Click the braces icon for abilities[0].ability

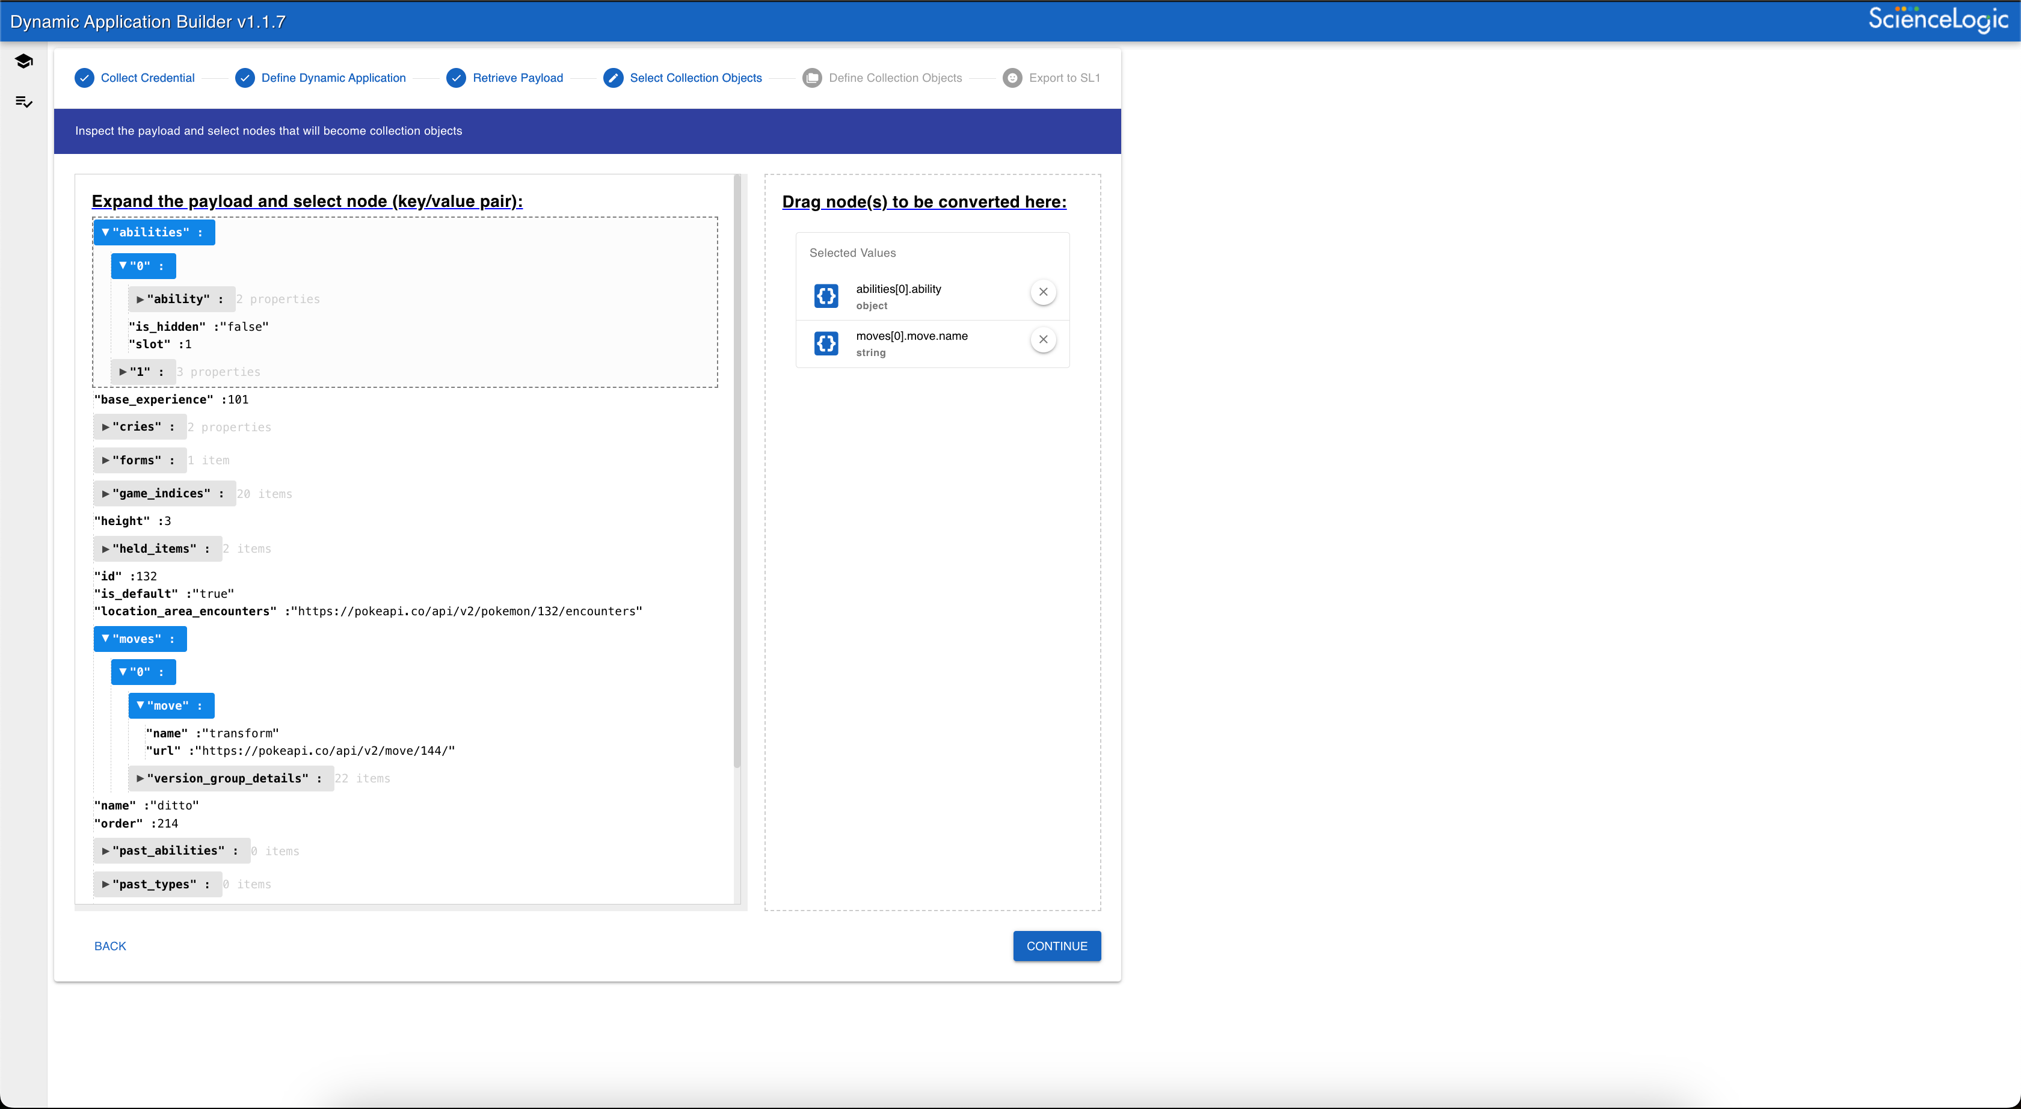(826, 296)
